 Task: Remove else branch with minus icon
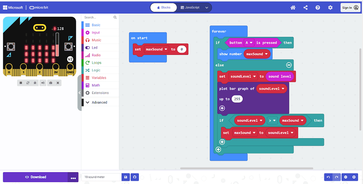click(289, 65)
